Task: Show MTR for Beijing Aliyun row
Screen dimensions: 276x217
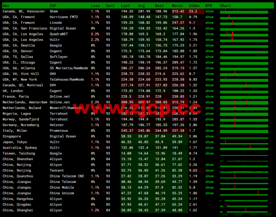Action: click(x=210, y=165)
